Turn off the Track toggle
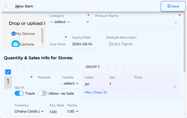Screen dimensions: 187x118 coord(19,93)
